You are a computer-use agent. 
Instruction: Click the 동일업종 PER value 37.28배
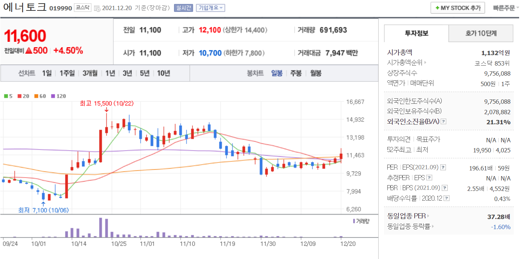tap(499, 216)
